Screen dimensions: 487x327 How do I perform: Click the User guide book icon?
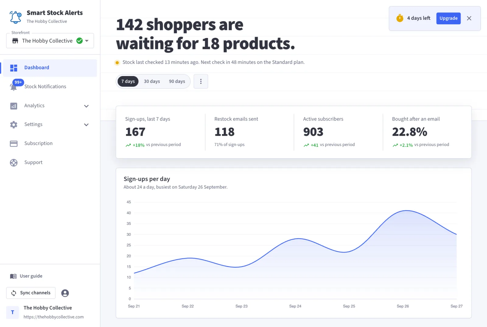pyautogui.click(x=13, y=276)
